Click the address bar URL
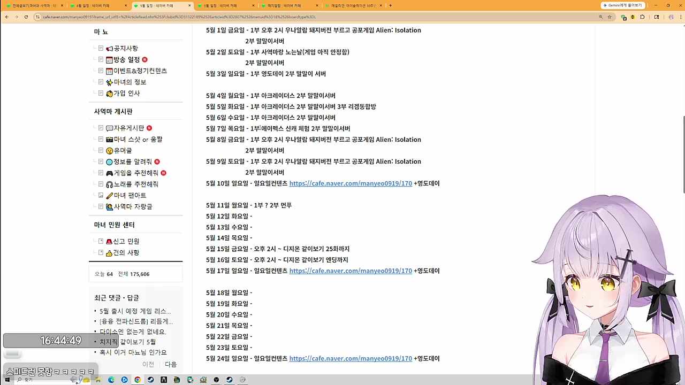The height and width of the screenshot is (385, 685). pyautogui.click(x=179, y=17)
